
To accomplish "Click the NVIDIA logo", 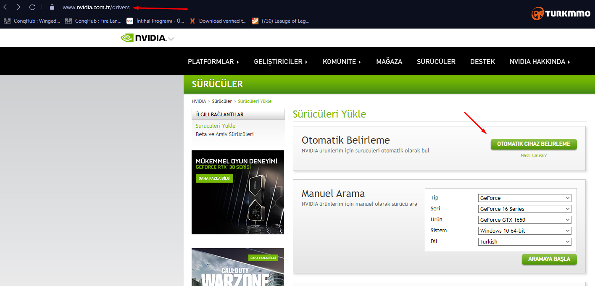I will coord(143,38).
